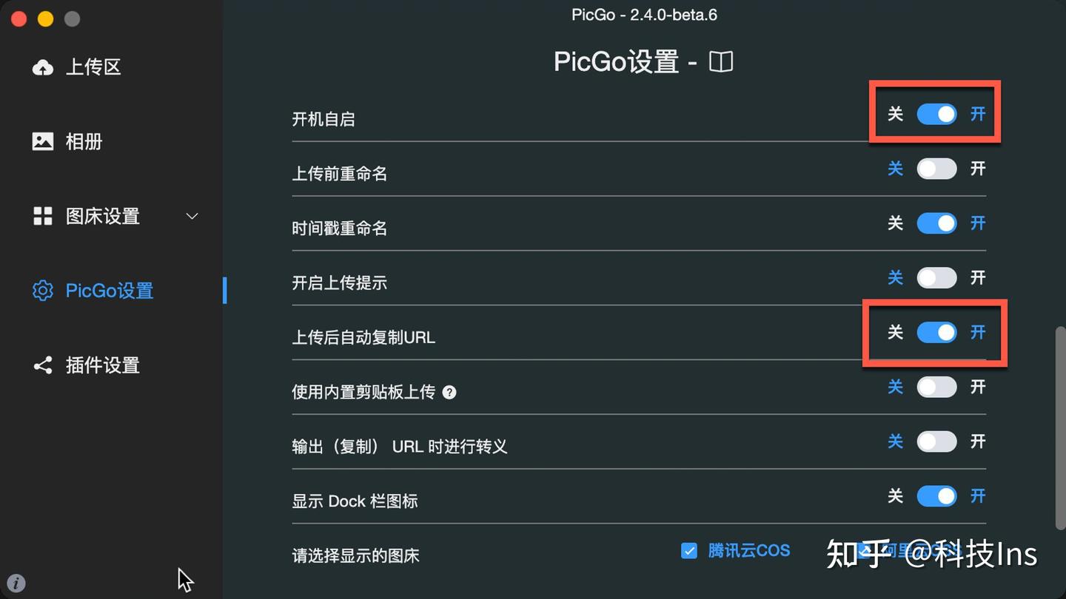Click the 开 label next to 开机自启
The image size is (1066, 599).
[977, 114]
